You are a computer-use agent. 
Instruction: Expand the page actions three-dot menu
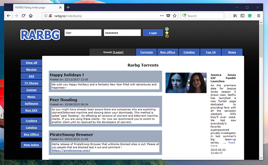(161, 16)
